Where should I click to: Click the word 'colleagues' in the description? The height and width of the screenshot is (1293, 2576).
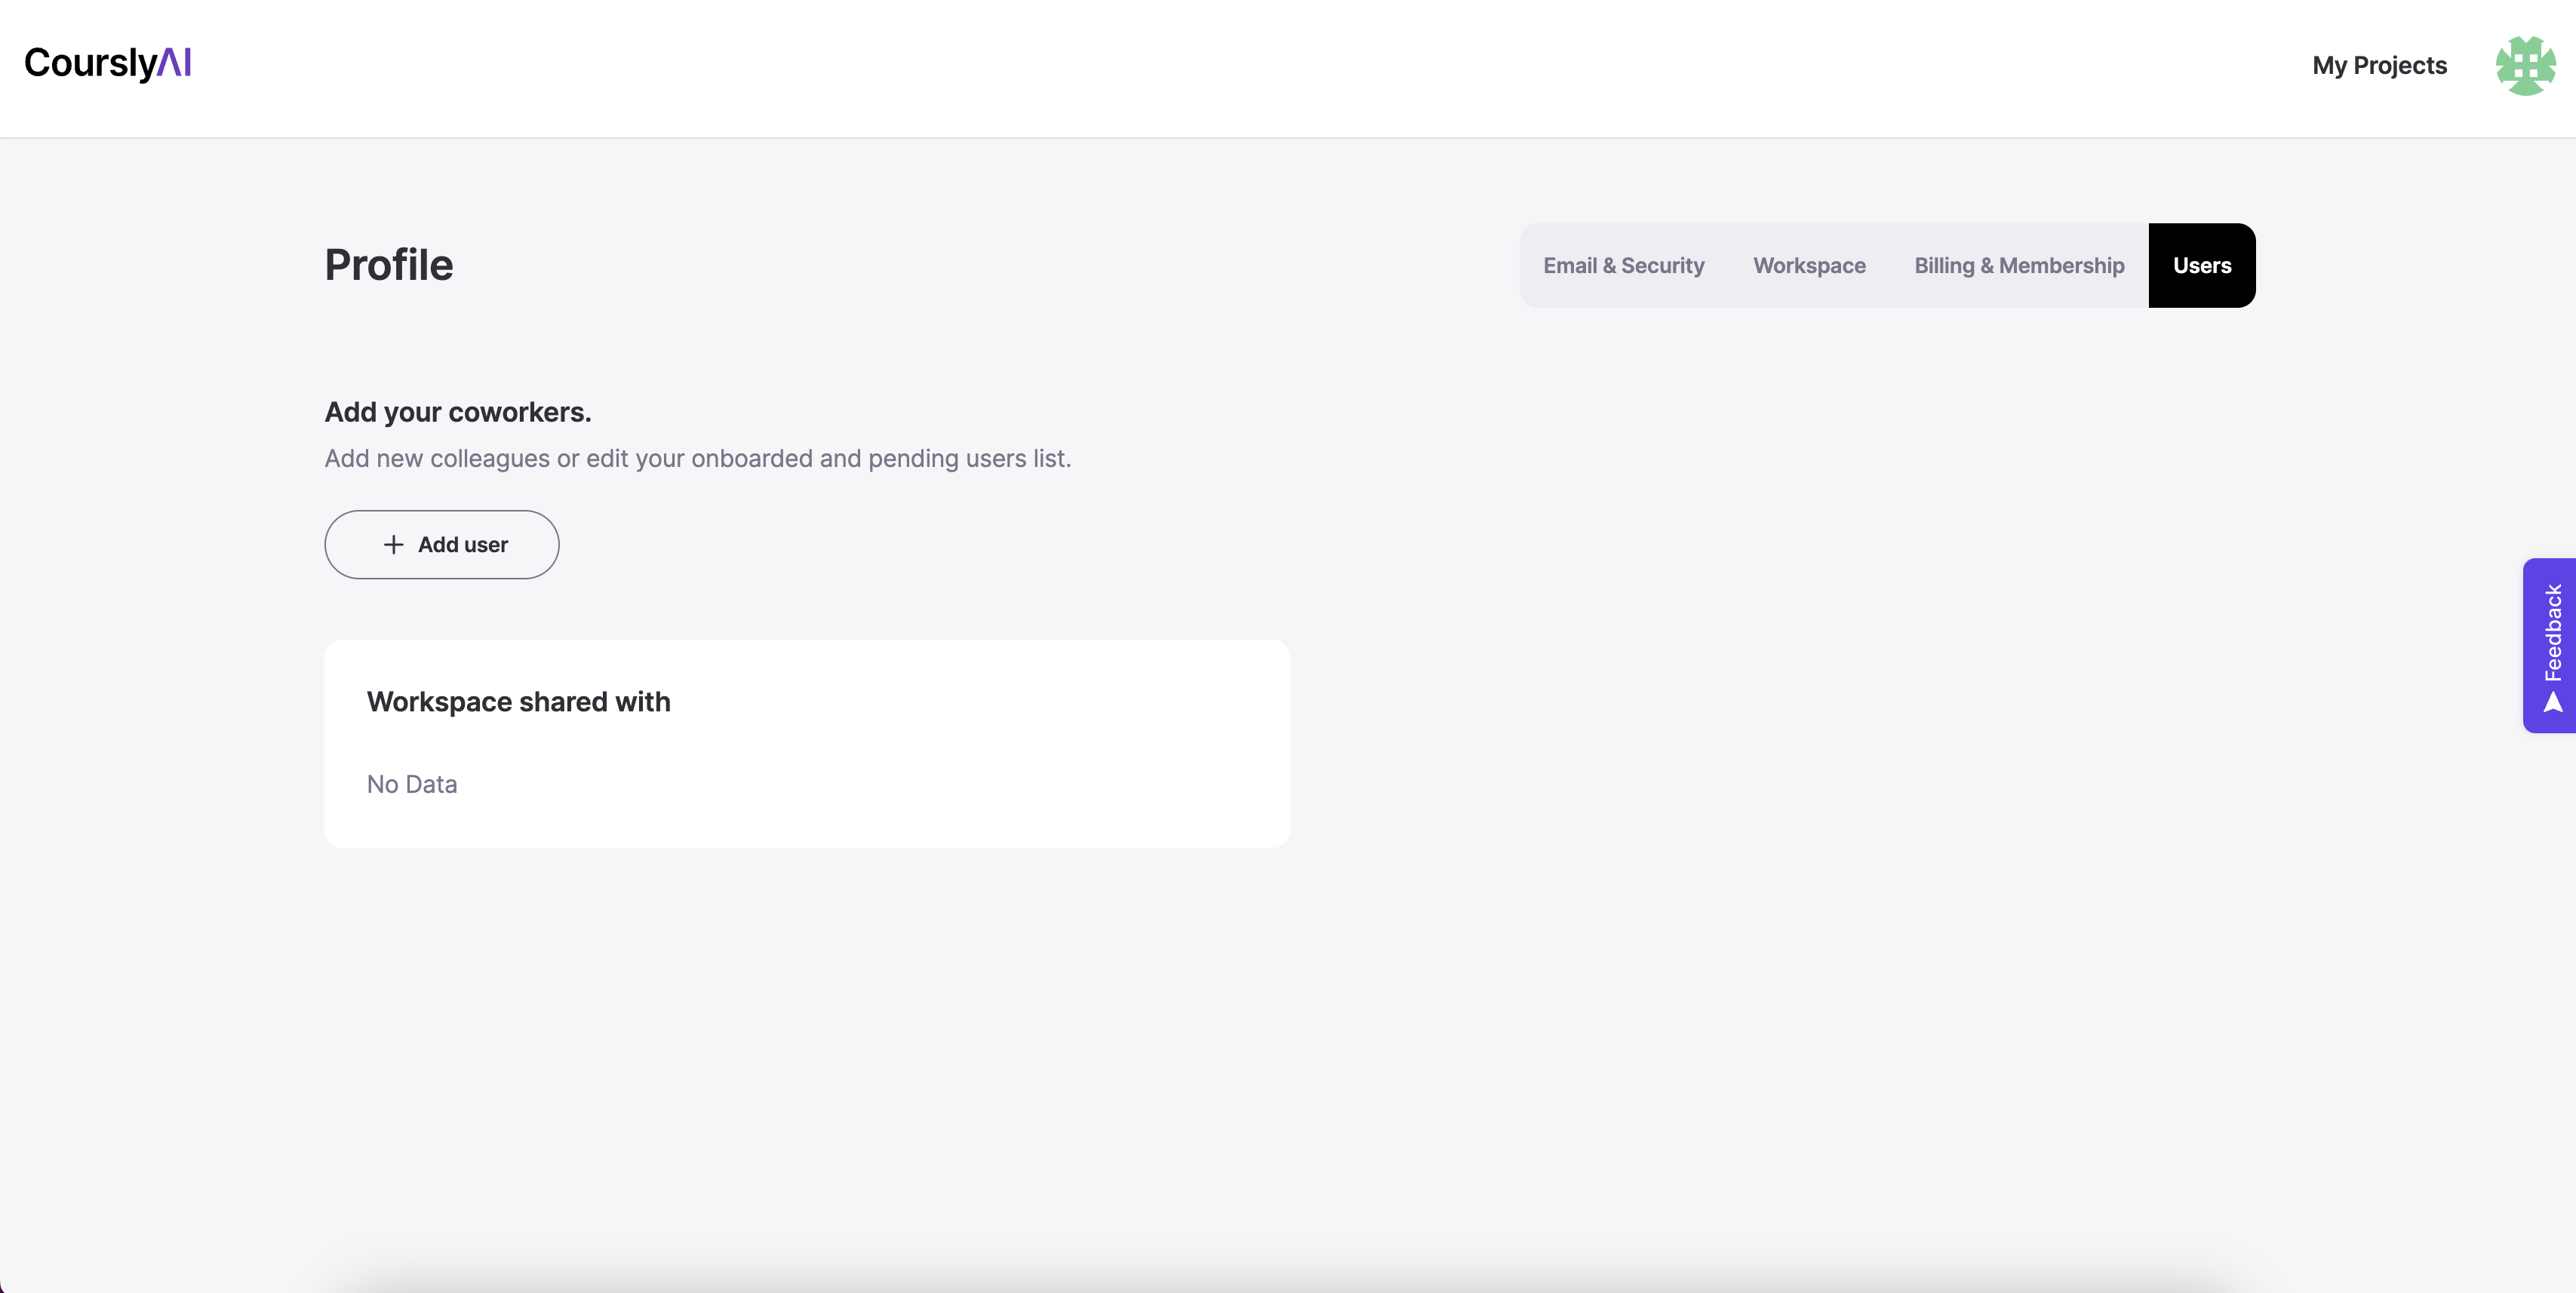(490, 459)
